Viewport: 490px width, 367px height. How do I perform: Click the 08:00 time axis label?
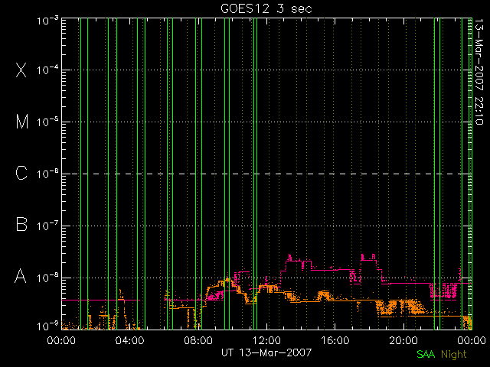[x=198, y=340]
